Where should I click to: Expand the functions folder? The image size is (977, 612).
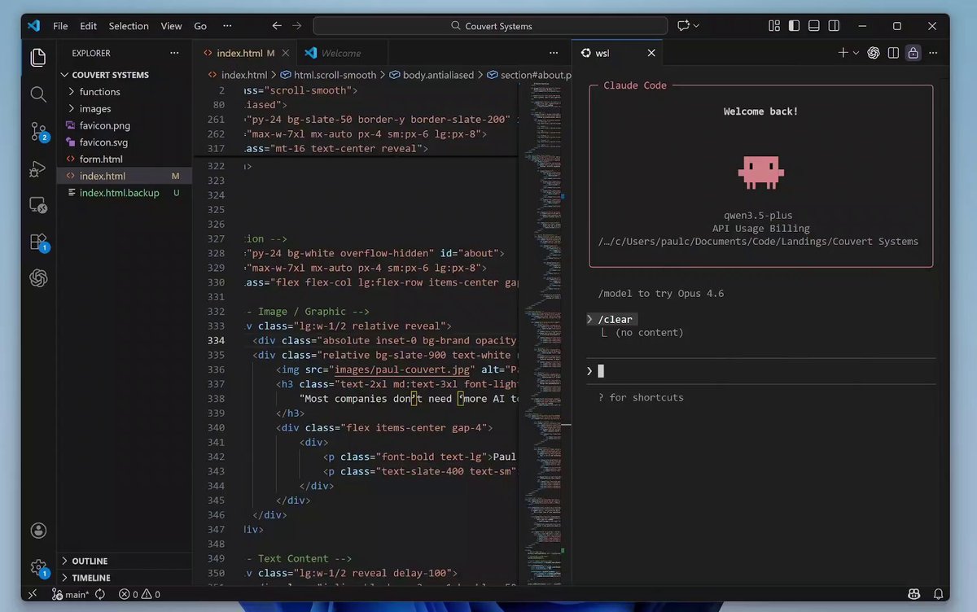99,92
